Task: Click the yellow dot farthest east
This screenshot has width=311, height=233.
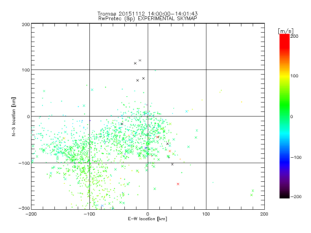Action: coord(241,102)
